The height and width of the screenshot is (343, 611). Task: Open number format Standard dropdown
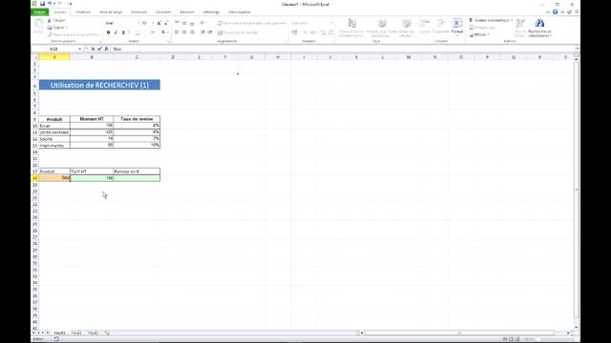tap(331, 23)
